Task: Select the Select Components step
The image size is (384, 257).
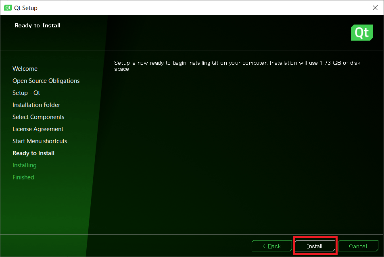Action: (38, 117)
